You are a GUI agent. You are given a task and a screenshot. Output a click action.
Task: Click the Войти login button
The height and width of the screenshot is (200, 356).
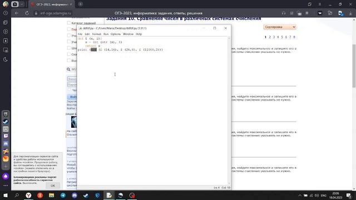pyautogui.click(x=72, y=97)
